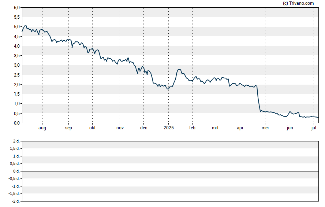Click the 'feb' month label

click(x=192, y=128)
